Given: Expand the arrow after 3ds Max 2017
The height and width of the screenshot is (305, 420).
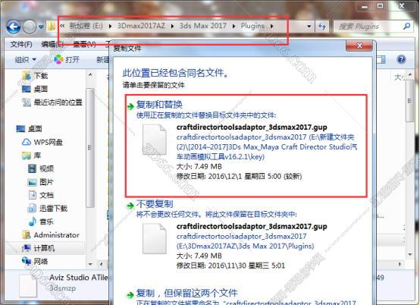Looking at the screenshot, I should (234, 27).
